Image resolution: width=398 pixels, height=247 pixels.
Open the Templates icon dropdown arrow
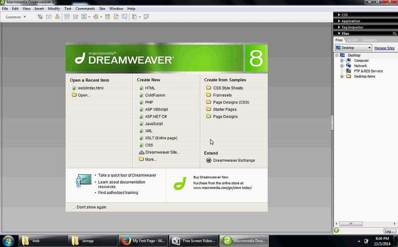[x=140, y=17]
